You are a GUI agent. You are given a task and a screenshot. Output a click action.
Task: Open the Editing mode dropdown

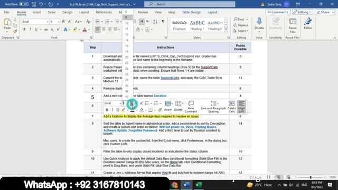click(x=303, y=12)
